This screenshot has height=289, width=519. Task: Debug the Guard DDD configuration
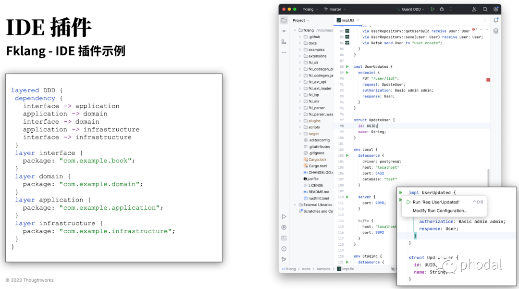[x=442, y=9]
